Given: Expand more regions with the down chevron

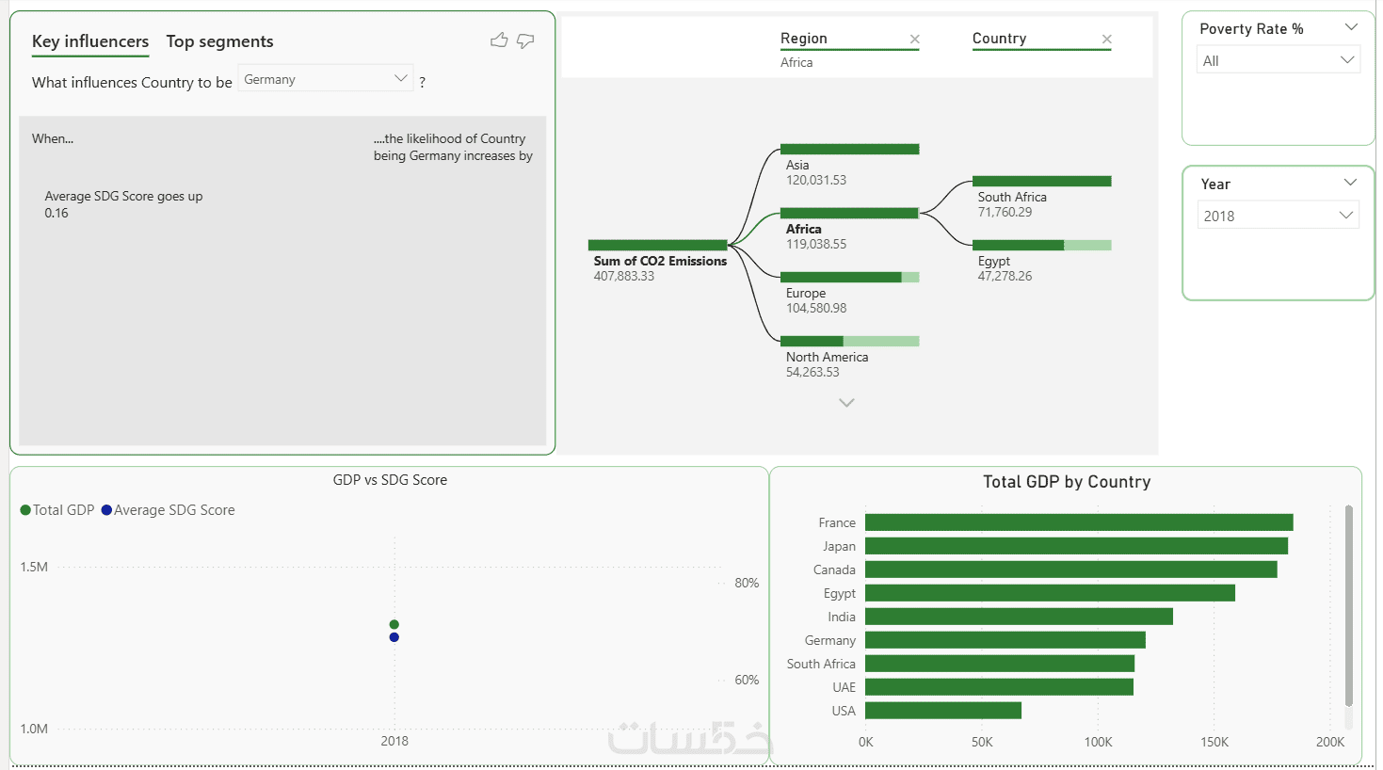Looking at the screenshot, I should 846,402.
